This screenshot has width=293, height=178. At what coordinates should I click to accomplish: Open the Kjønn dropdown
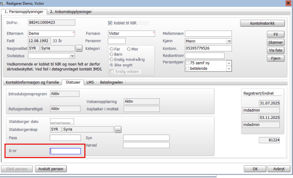pyautogui.click(x=229, y=41)
